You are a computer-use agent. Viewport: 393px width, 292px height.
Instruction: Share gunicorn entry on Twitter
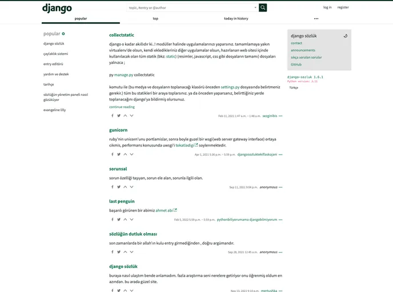119,155
